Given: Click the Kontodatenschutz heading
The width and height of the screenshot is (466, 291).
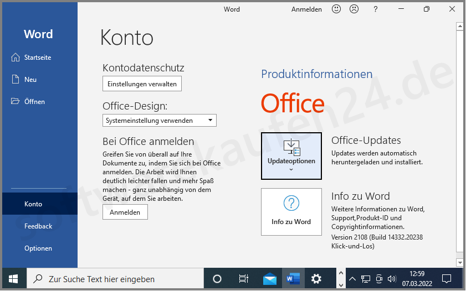Looking at the screenshot, I should [x=144, y=68].
